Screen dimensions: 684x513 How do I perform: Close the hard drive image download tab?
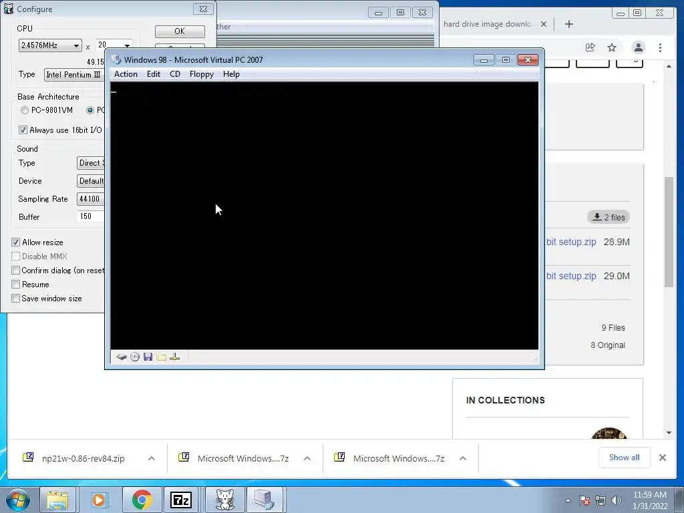click(544, 24)
